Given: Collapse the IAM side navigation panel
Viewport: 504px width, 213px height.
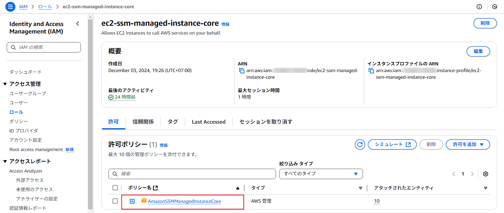Looking at the screenshot, I should point(78,24).
